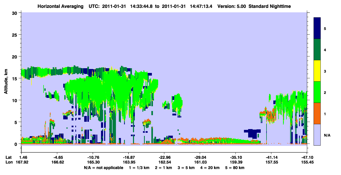Image resolution: width=341 pixels, height=175 pixels.
Task: Click the color bar label 'N/A'
Action: tap(327, 135)
